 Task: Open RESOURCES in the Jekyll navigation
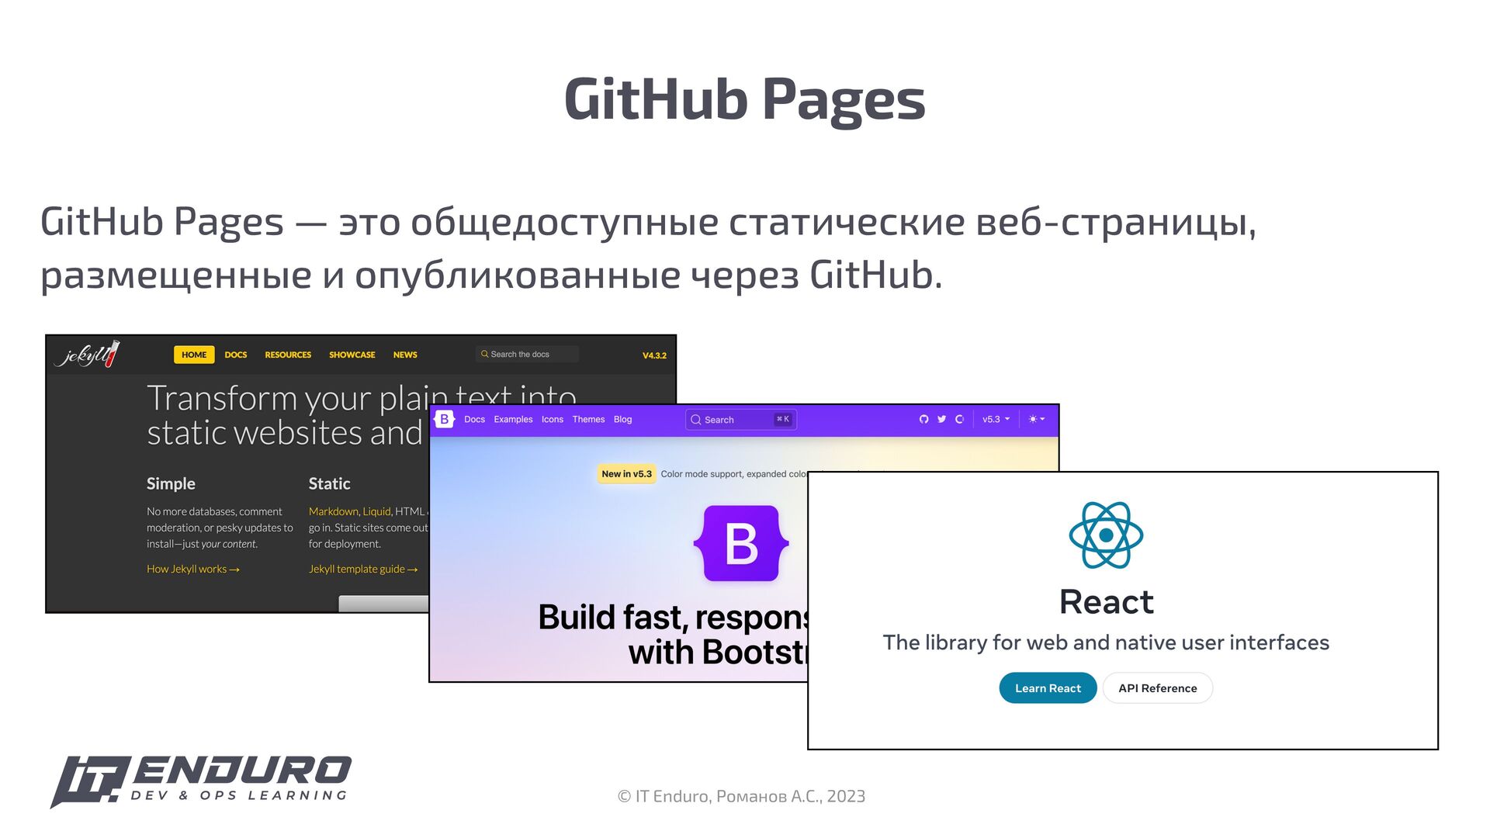point(288,355)
